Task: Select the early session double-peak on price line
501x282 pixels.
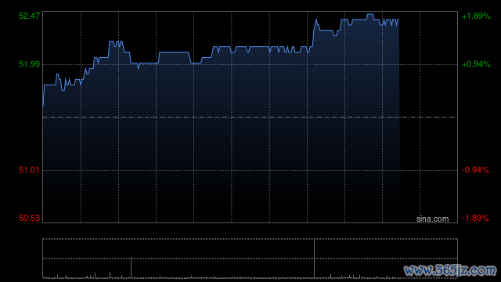Action: click(117, 43)
